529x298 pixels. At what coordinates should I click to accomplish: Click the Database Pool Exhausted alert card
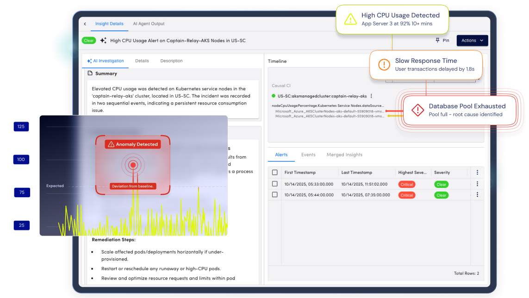click(459, 110)
